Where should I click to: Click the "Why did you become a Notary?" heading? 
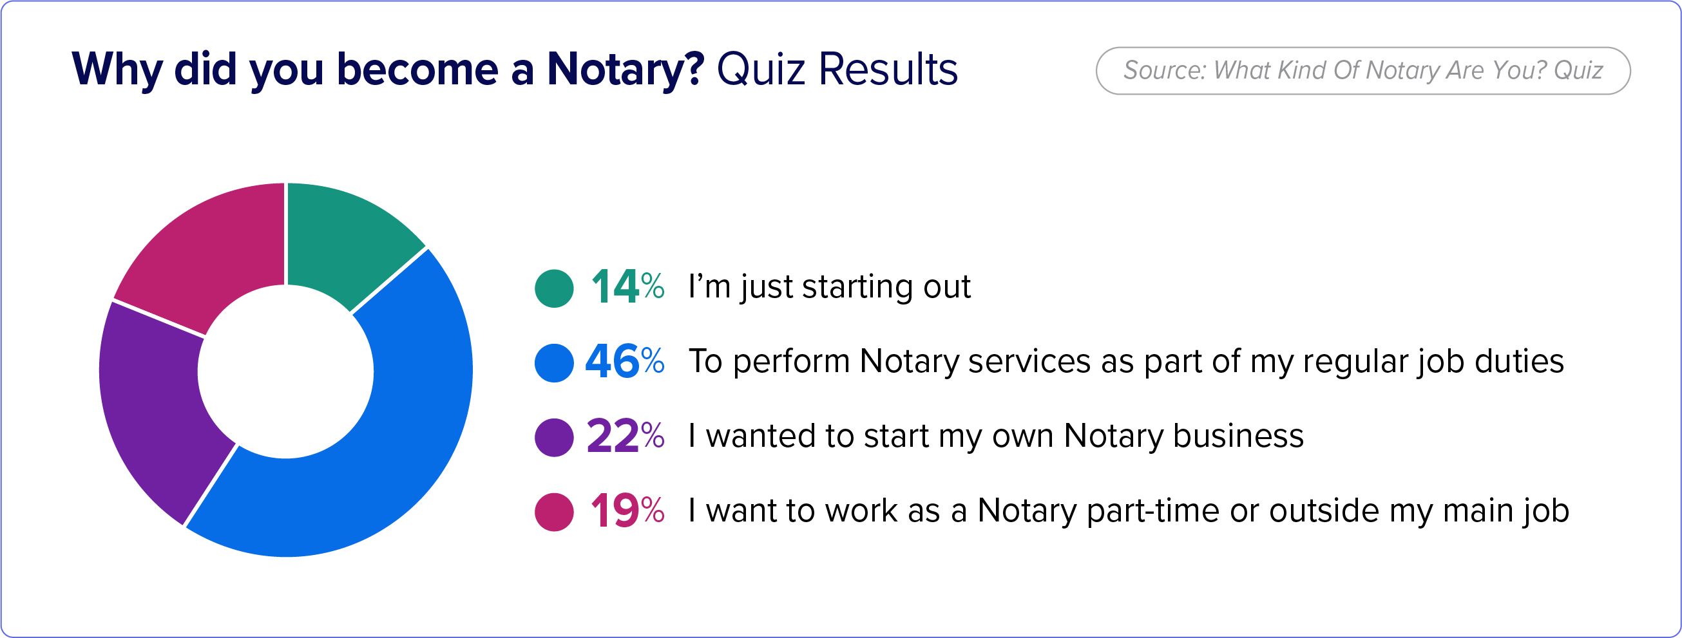[388, 70]
